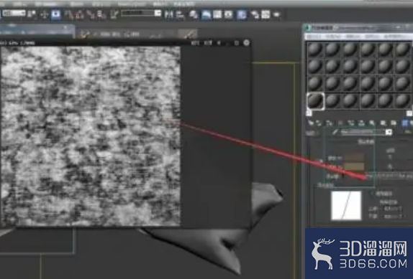Click the Use Pivot Point Center icon

pyautogui.click(x=32, y=14)
